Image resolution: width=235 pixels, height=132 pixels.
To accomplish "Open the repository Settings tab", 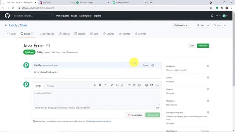I will click(x=140, y=34).
